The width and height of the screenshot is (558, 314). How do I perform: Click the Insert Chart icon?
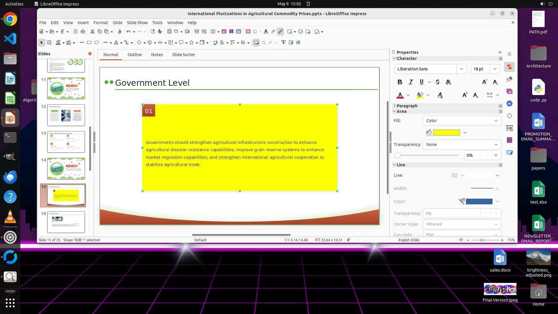(x=239, y=32)
